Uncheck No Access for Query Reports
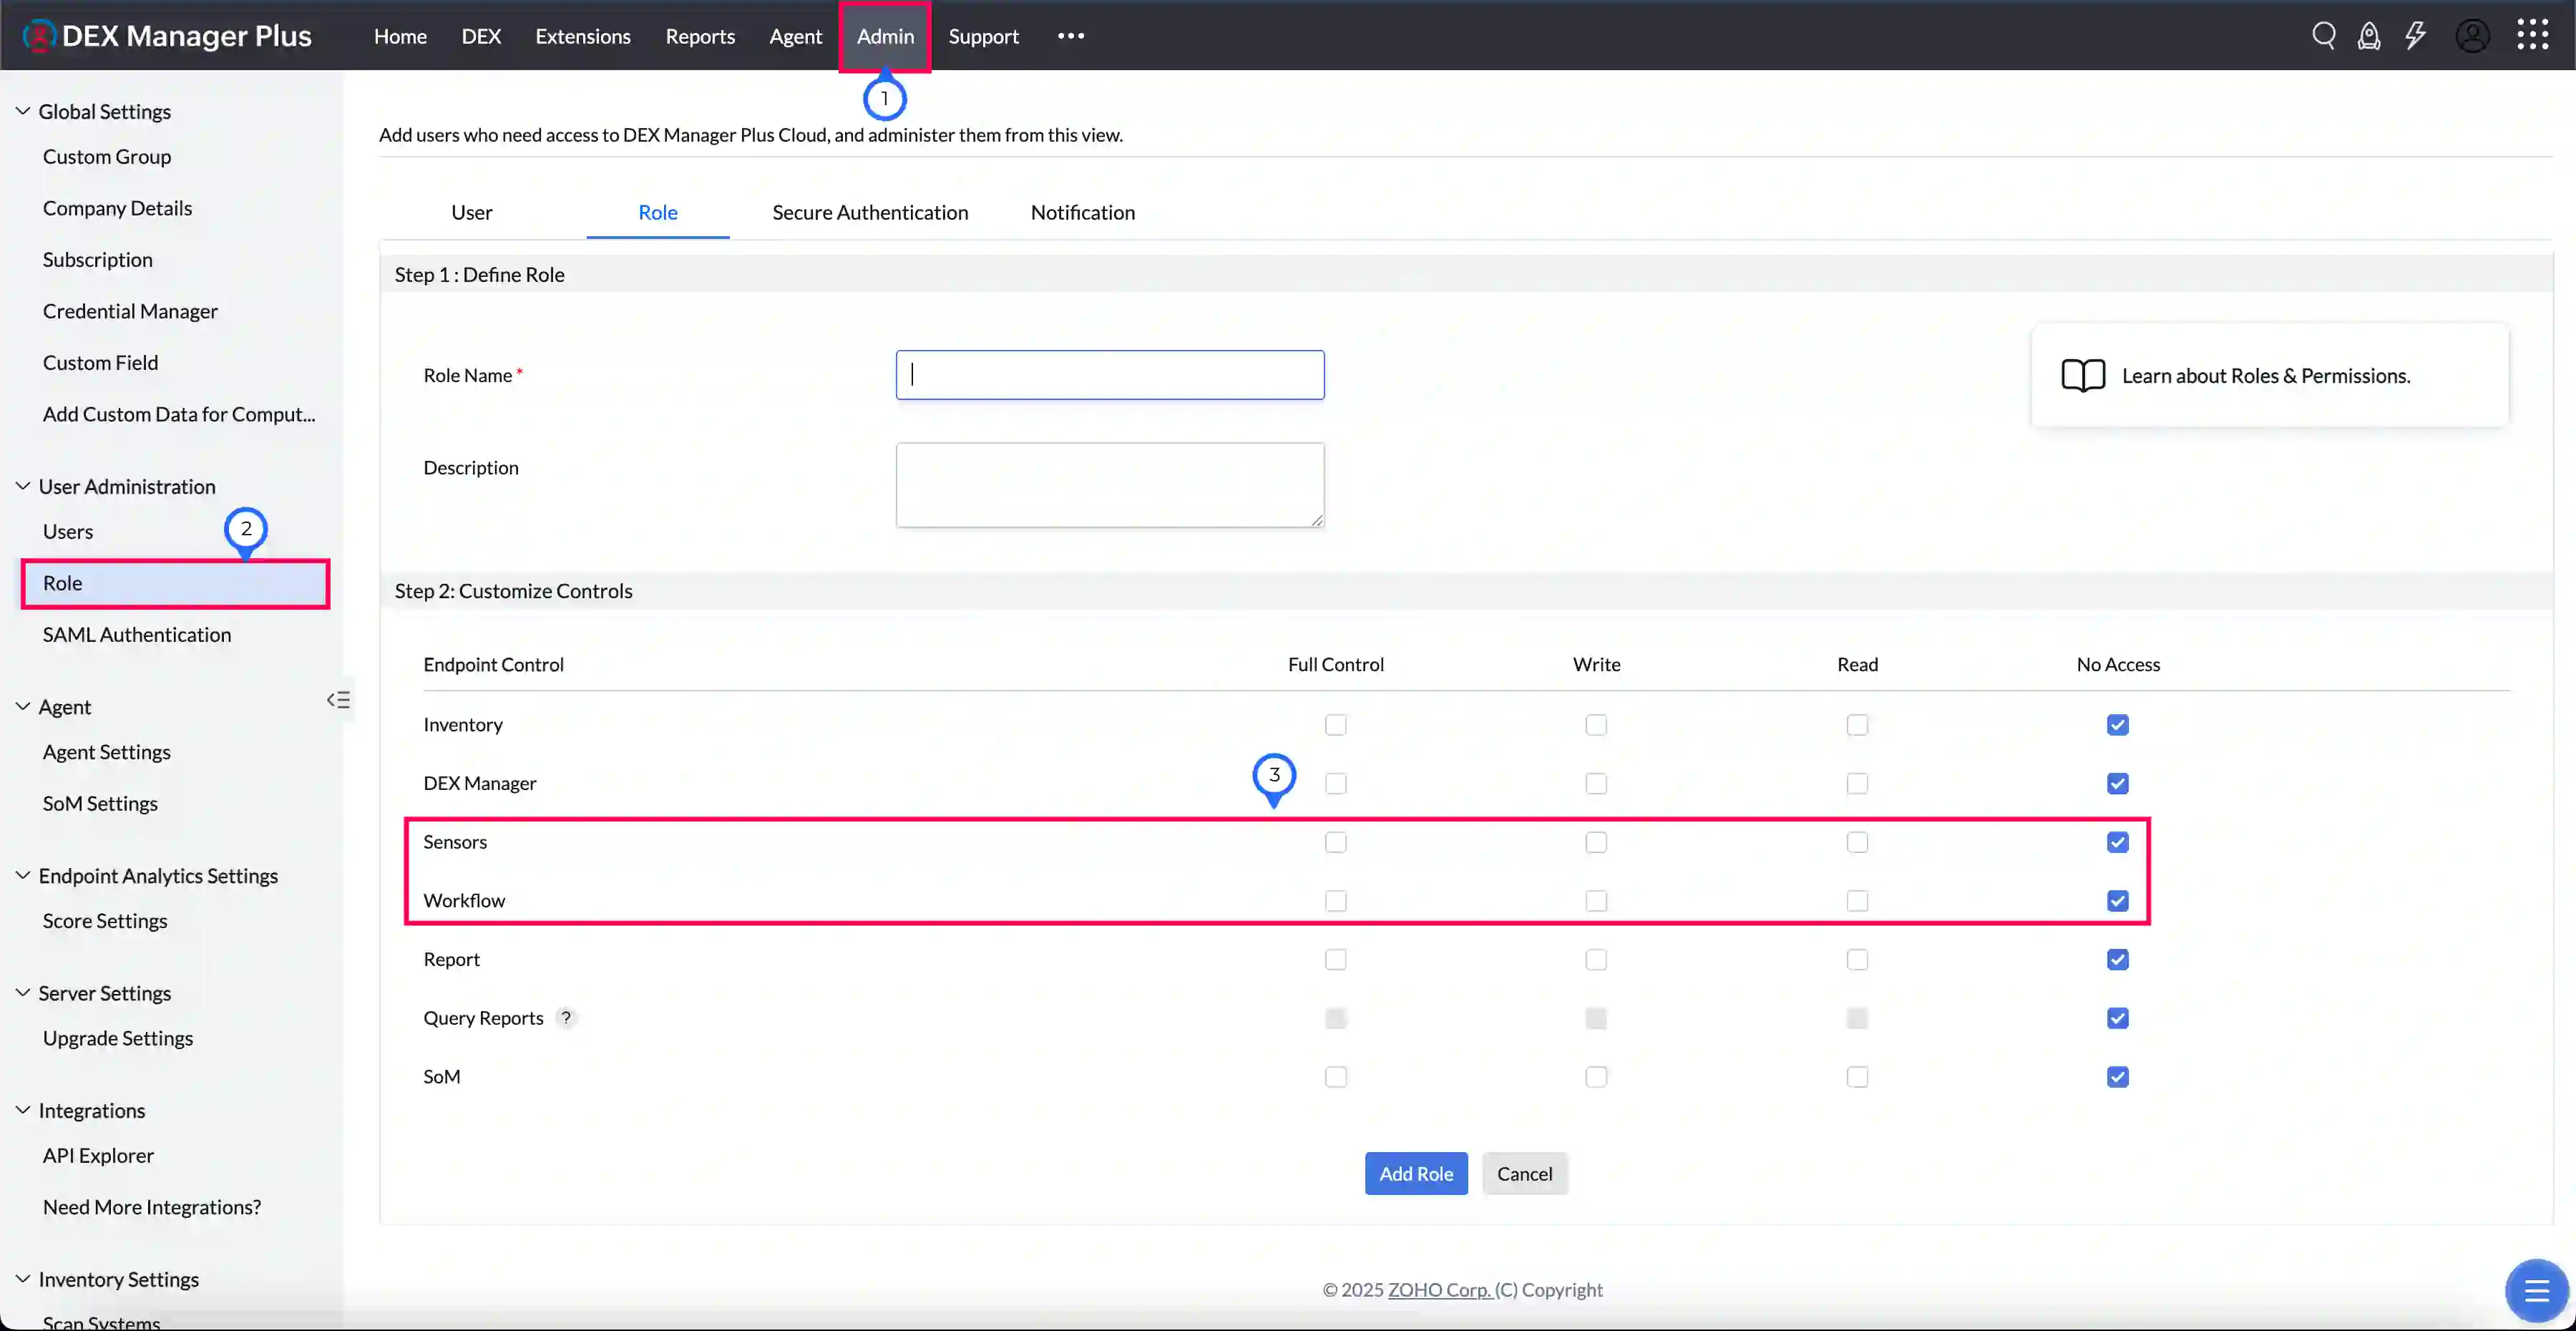2576x1331 pixels. click(2117, 1018)
